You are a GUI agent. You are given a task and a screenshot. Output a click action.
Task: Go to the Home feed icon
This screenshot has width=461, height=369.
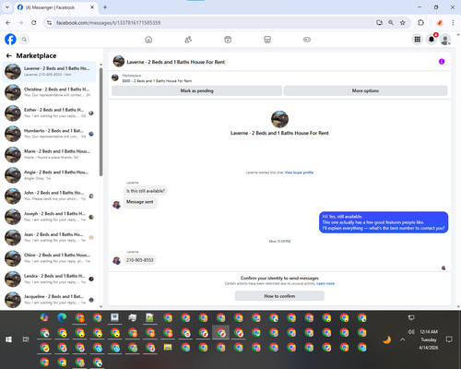(148, 40)
